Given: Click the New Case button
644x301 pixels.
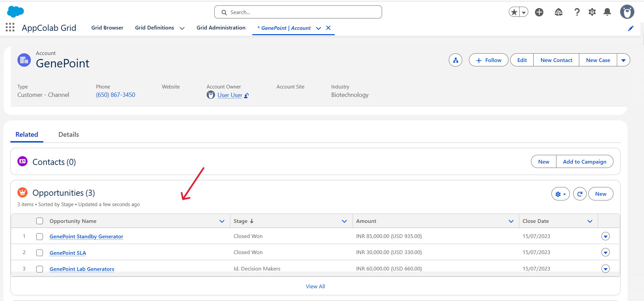Looking at the screenshot, I should point(598,60).
